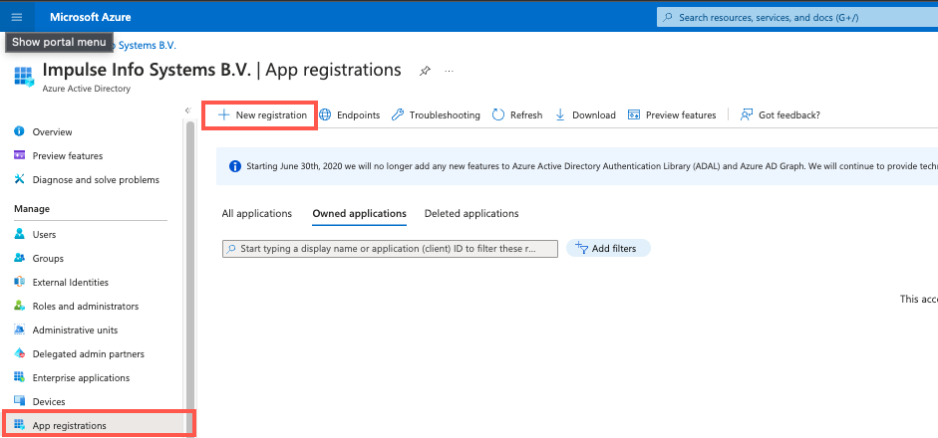Screen dimensions: 938x438
Task: Click the Groups icon in sidebar
Action: click(19, 258)
